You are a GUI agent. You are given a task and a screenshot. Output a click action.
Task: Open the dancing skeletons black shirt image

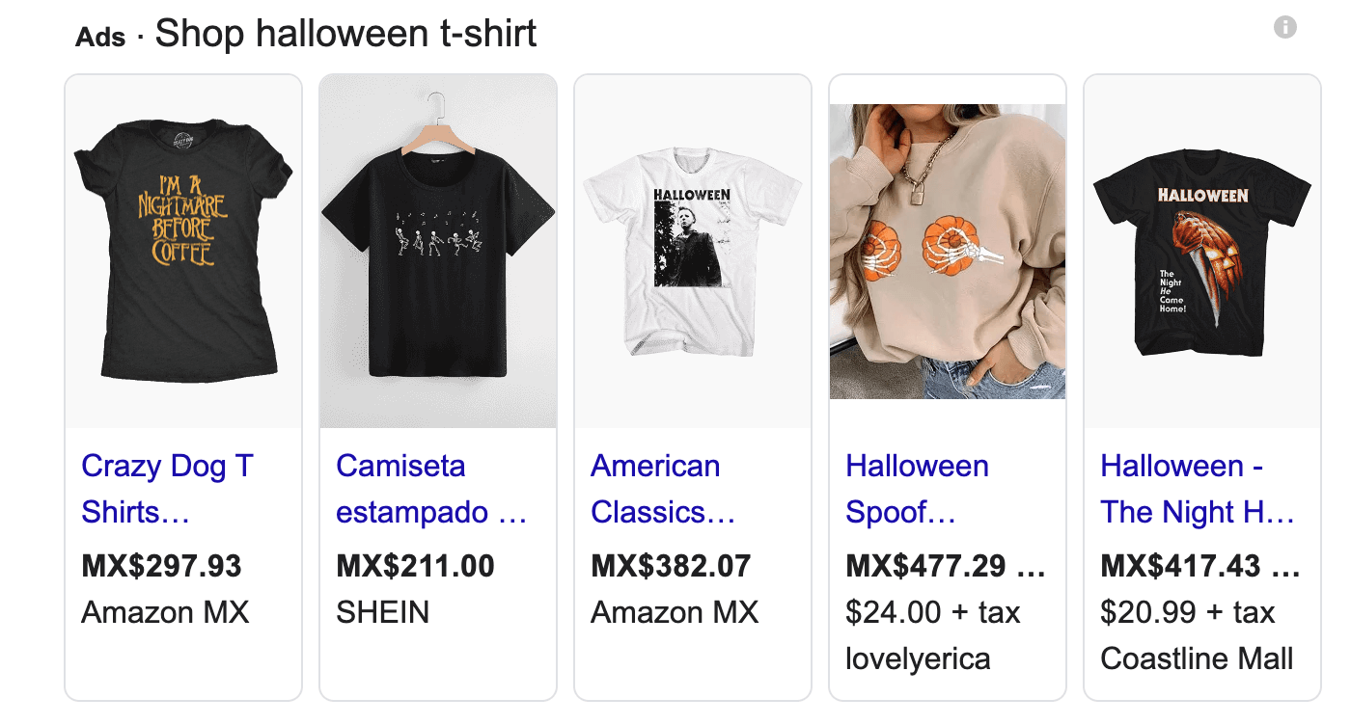coord(438,252)
